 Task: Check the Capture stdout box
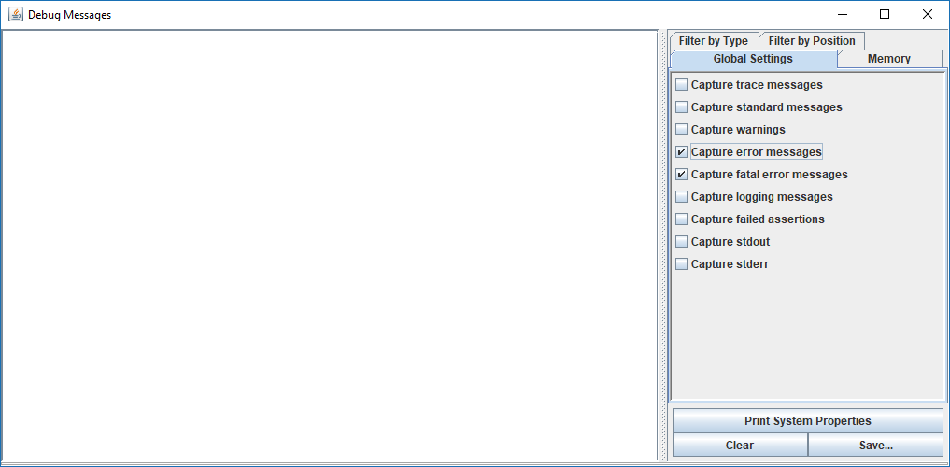(x=682, y=242)
